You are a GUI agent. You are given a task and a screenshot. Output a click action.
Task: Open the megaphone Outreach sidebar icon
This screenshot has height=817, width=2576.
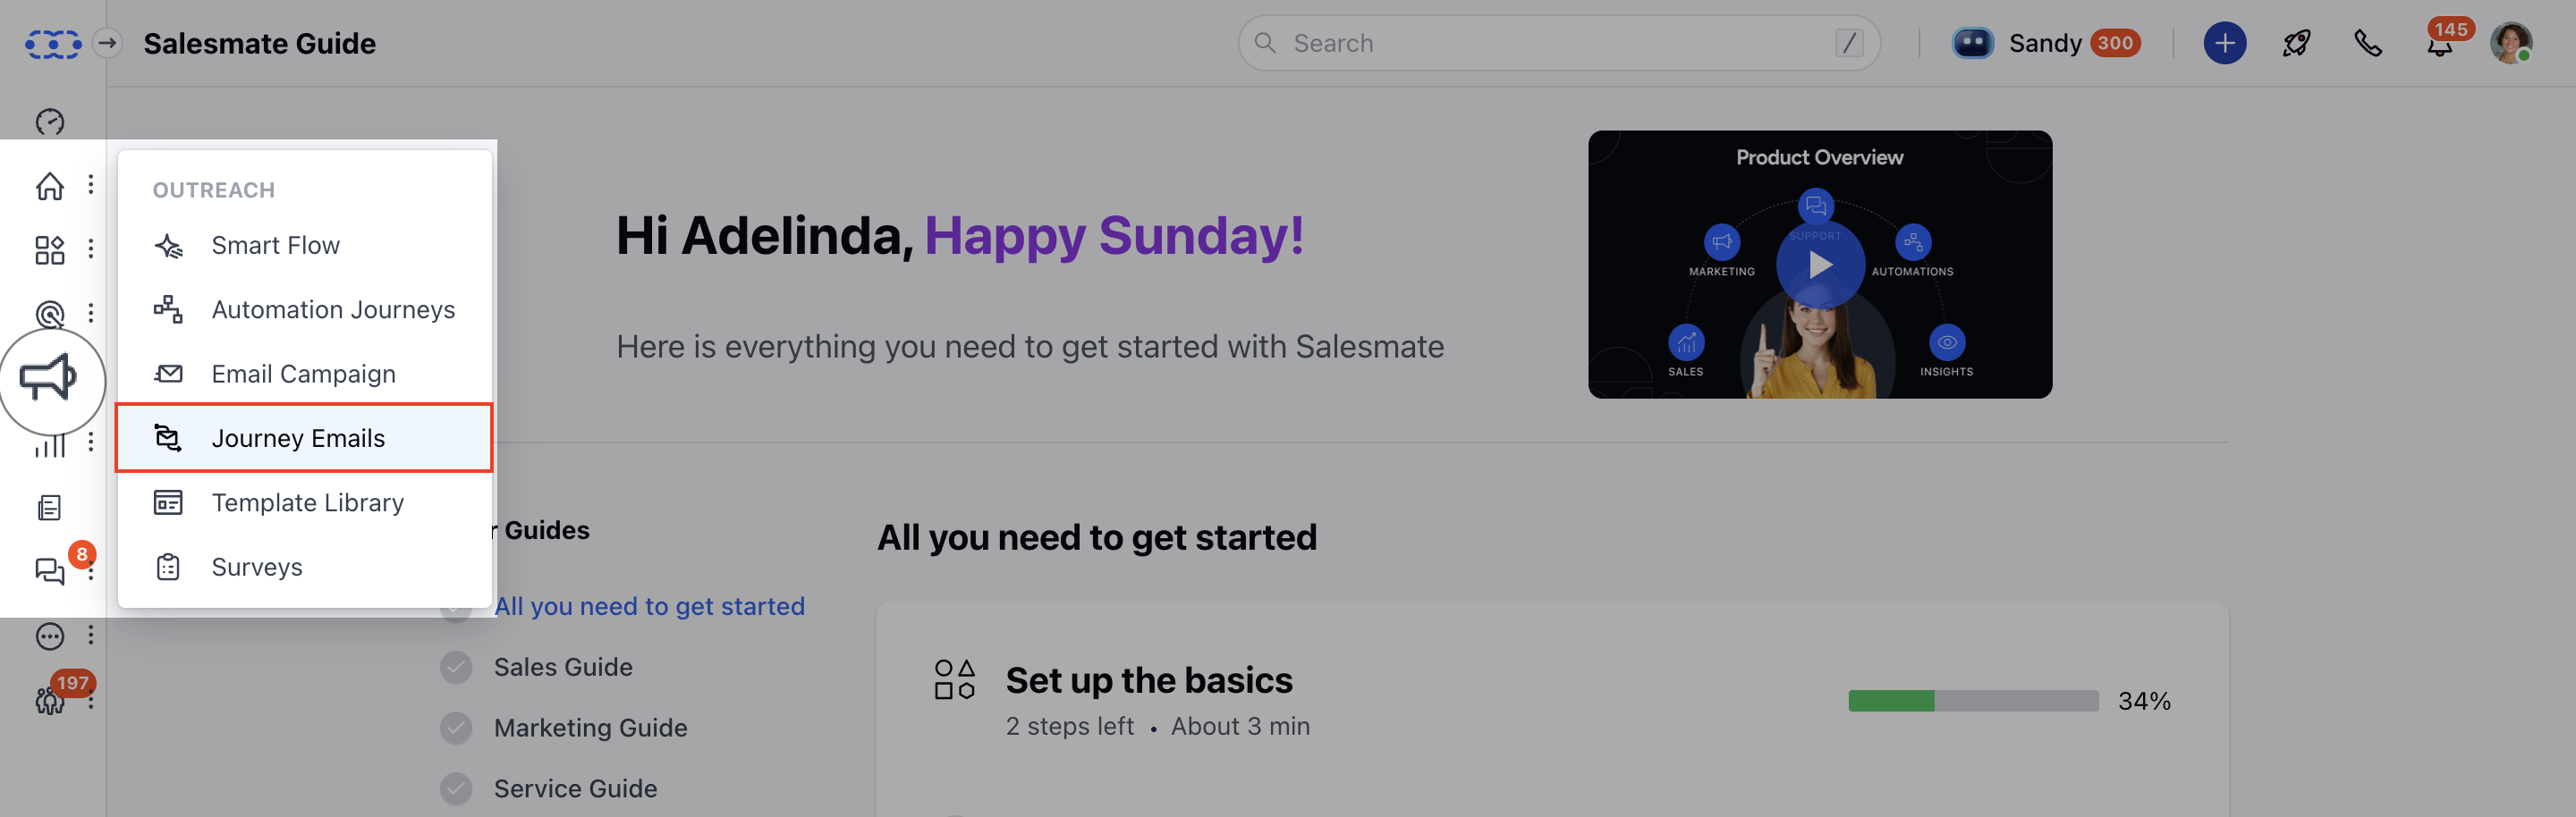49,378
